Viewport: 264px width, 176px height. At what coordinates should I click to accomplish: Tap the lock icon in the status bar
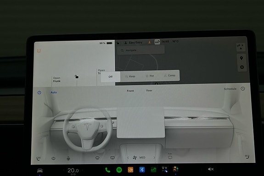(118, 43)
